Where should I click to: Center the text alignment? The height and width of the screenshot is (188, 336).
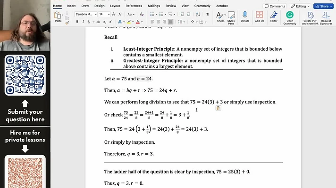(159, 22)
